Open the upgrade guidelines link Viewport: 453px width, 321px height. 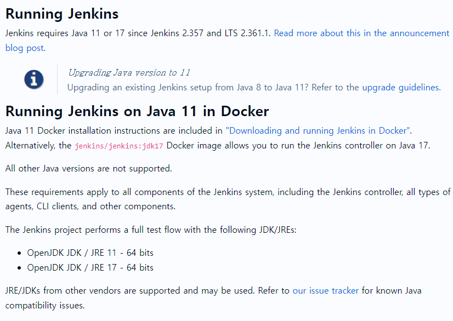[x=401, y=88]
